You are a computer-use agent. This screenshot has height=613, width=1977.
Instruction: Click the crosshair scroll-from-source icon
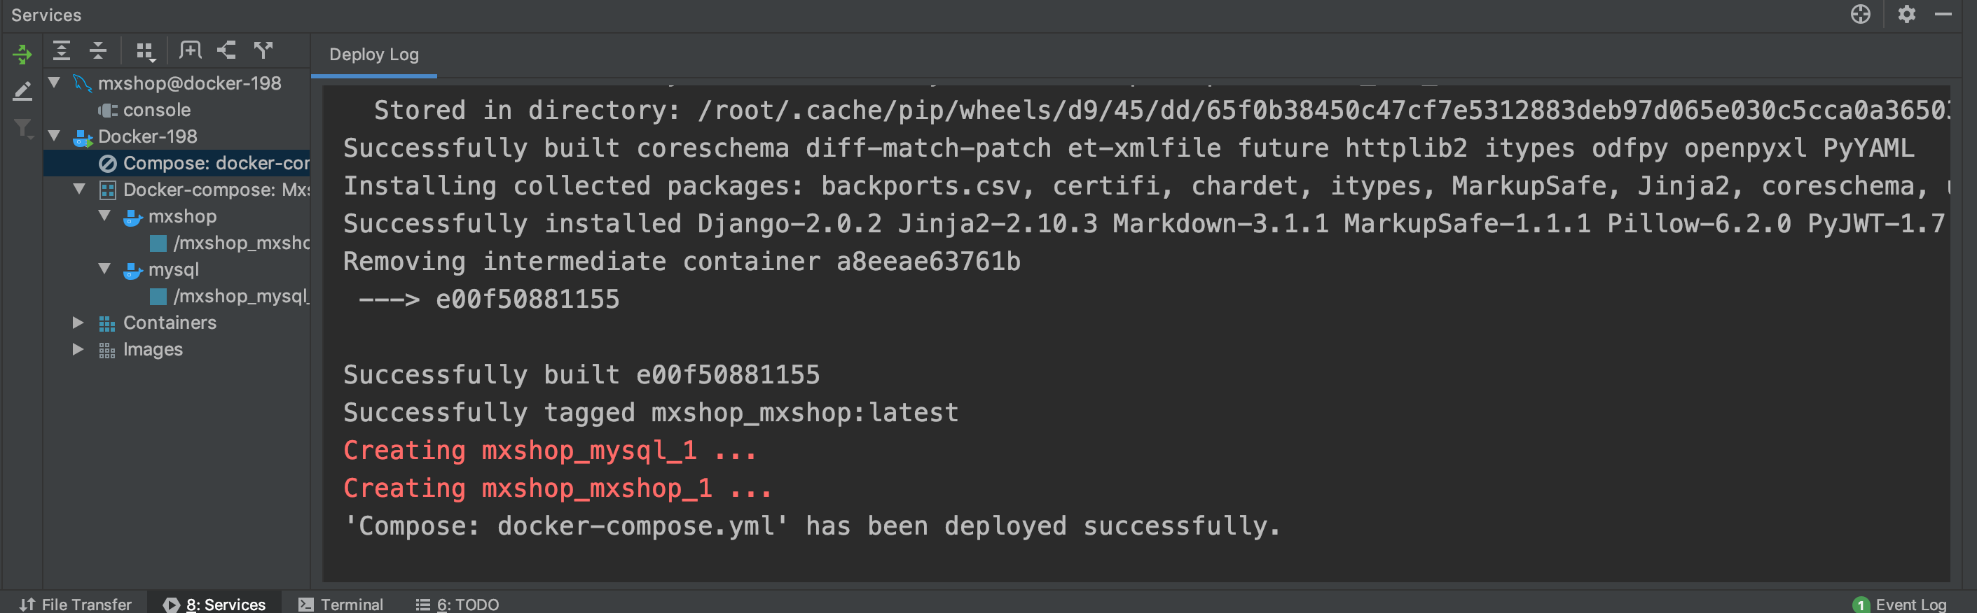click(x=1860, y=15)
